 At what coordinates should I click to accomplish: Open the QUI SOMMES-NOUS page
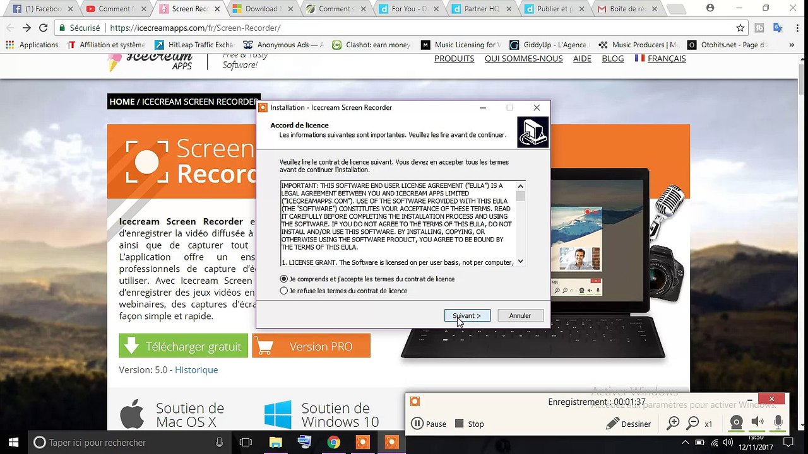click(x=524, y=59)
